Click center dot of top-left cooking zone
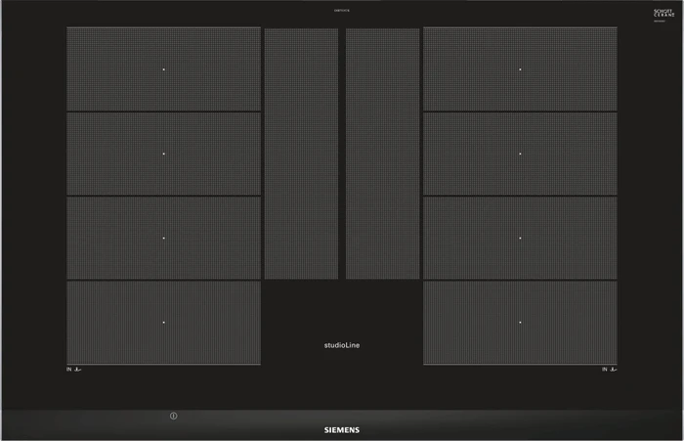The image size is (684, 441). (x=163, y=69)
